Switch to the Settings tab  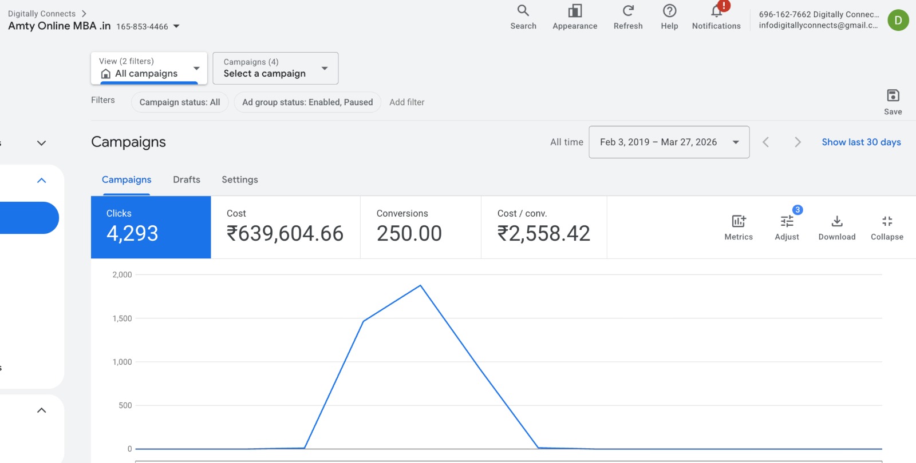click(240, 179)
